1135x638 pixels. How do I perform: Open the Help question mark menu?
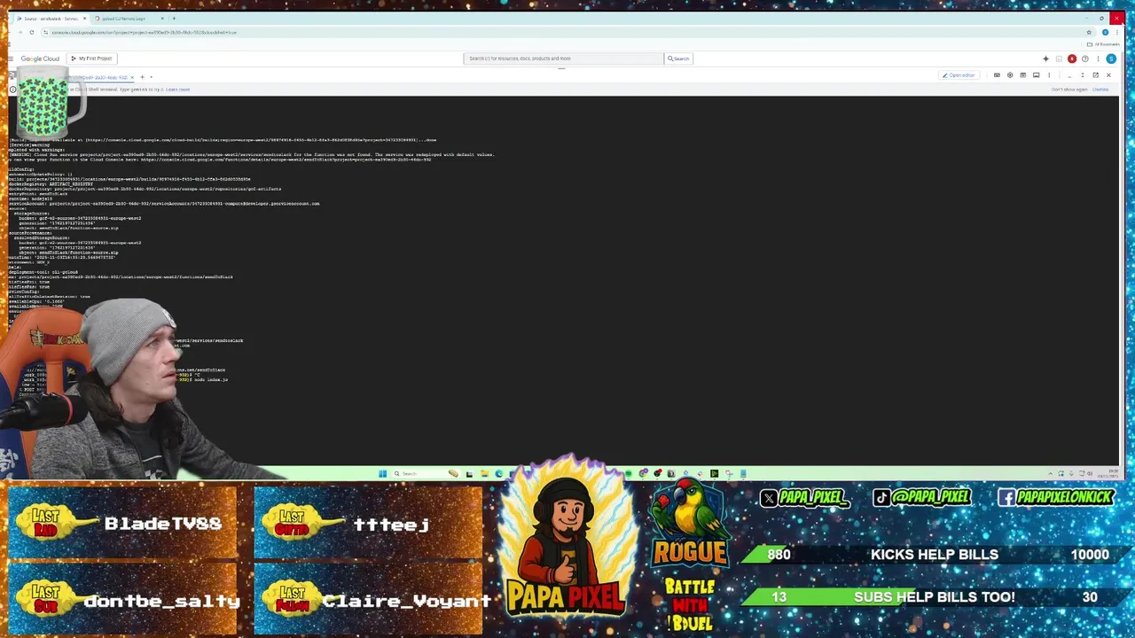point(1084,59)
